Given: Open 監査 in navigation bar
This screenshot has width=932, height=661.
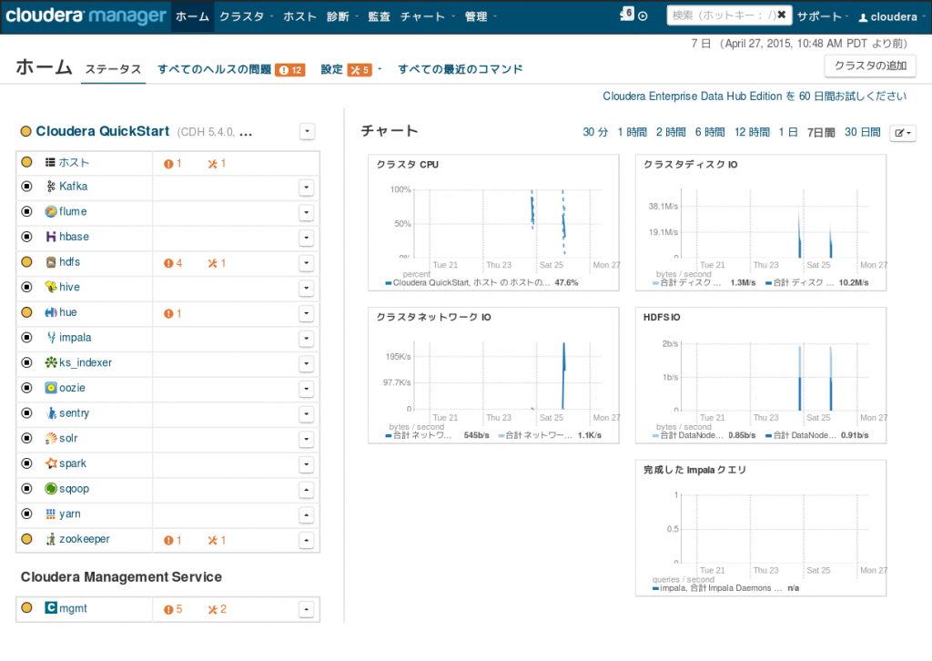Looking at the screenshot, I should (380, 16).
